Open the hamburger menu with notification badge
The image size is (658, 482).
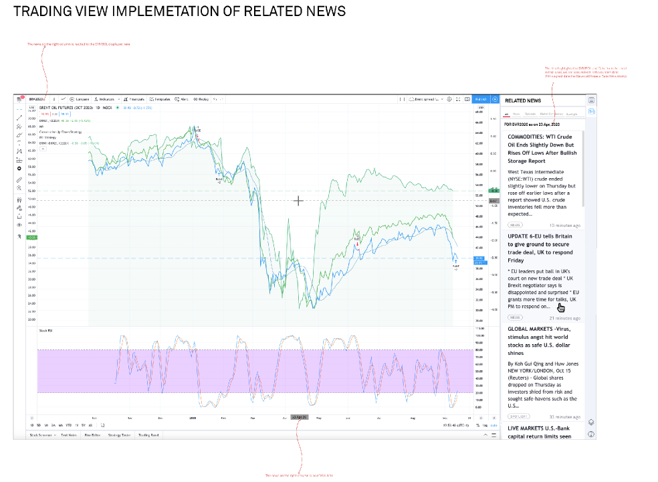click(19, 99)
